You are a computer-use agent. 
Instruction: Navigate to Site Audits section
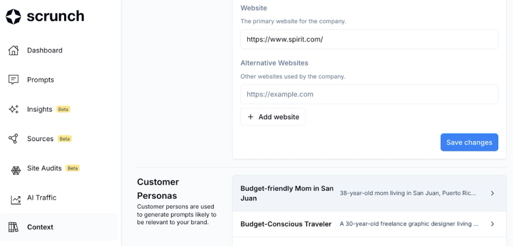coord(44,168)
